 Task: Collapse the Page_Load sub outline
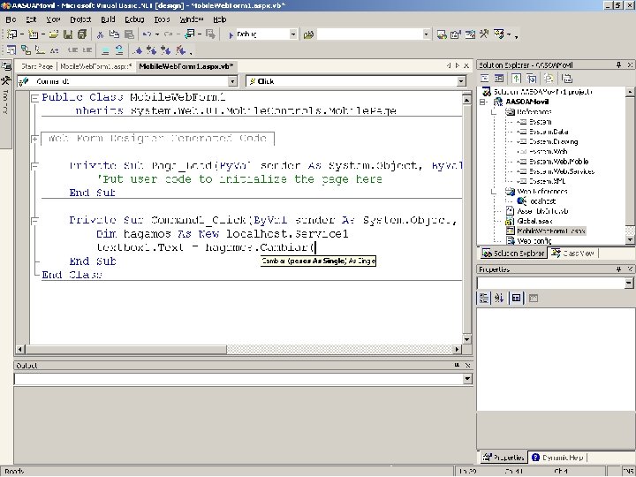(34, 165)
